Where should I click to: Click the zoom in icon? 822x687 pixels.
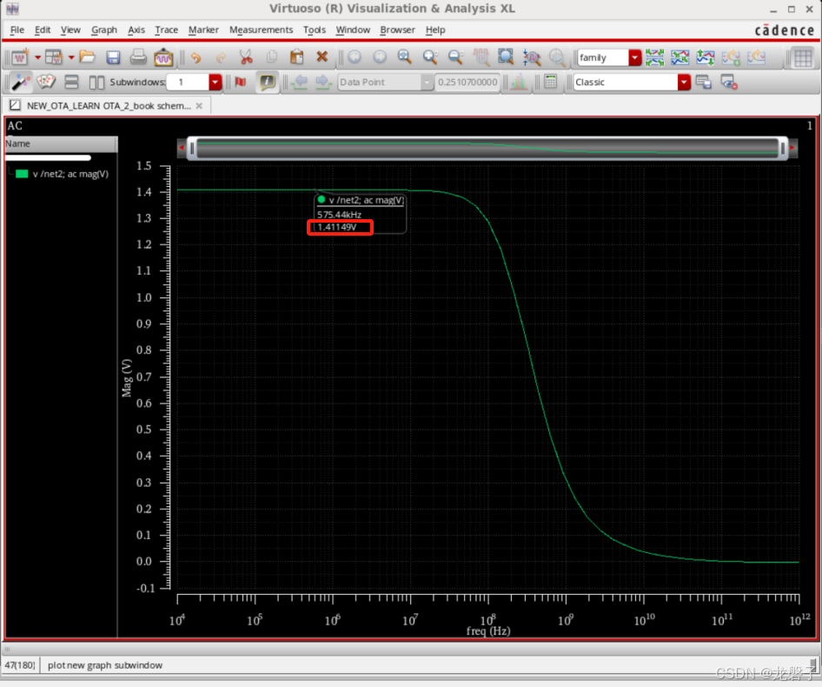point(430,57)
